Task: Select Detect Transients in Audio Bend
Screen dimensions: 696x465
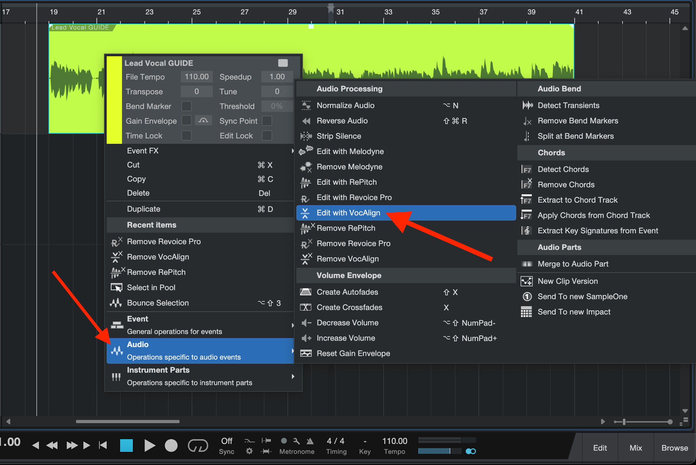Action: click(x=569, y=105)
